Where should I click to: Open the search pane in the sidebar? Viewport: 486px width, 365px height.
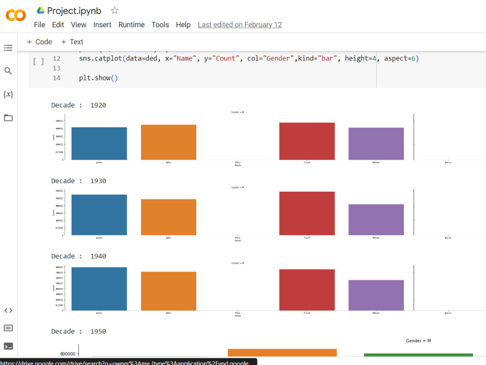point(8,71)
